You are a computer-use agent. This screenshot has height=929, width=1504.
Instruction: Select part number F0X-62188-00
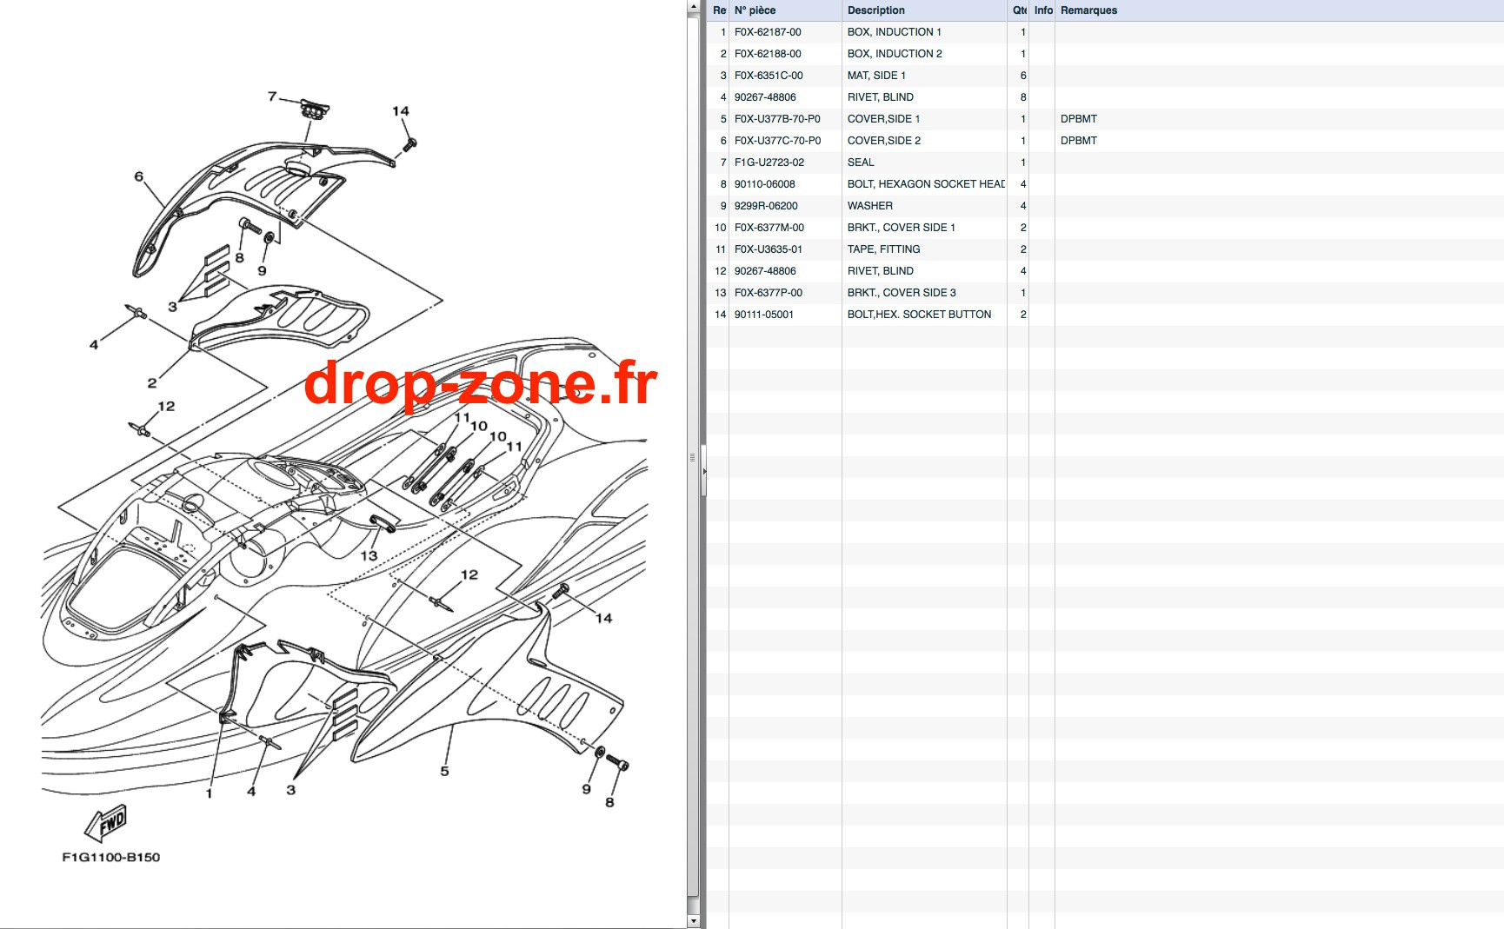click(x=768, y=54)
